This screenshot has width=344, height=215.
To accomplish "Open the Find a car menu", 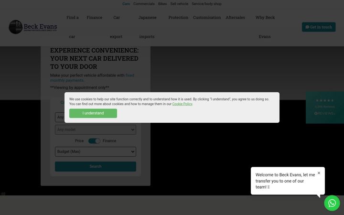I will coord(73,27).
